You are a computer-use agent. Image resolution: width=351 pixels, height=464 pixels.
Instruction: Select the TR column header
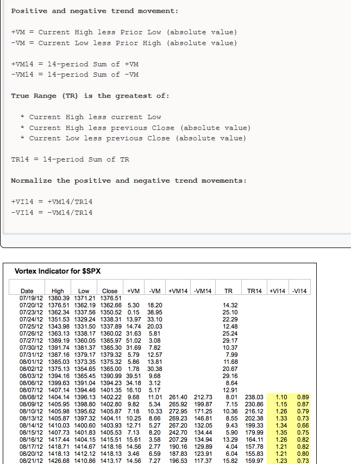click(228, 291)
